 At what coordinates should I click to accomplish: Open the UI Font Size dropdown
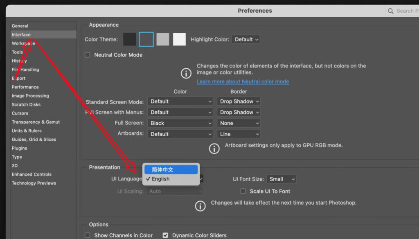point(281,179)
